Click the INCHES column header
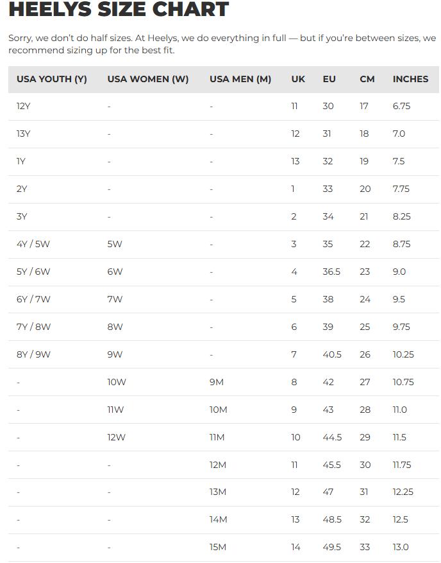Viewport: 441px width, 563px height. coord(410,79)
